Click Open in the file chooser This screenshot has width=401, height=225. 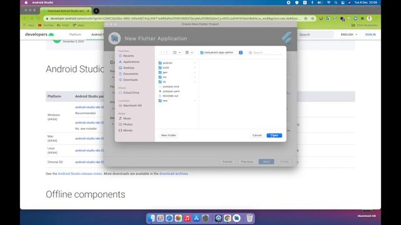click(x=274, y=135)
